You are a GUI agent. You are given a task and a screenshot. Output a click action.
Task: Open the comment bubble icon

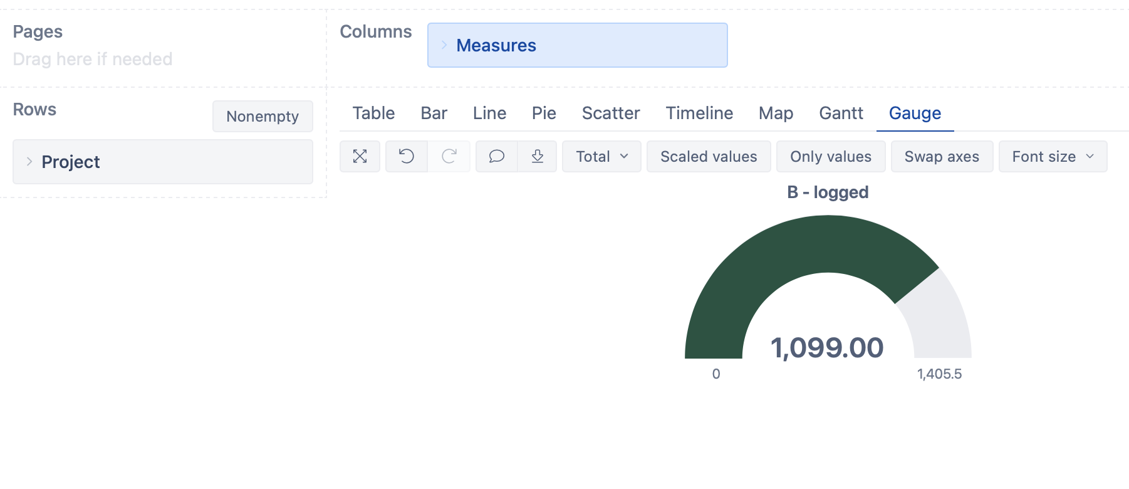(496, 156)
